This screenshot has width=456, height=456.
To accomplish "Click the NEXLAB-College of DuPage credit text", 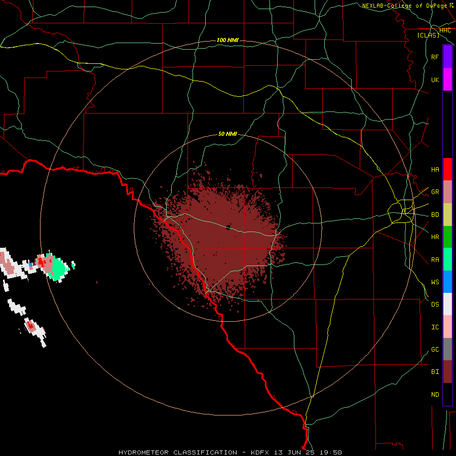I will tap(404, 6).
